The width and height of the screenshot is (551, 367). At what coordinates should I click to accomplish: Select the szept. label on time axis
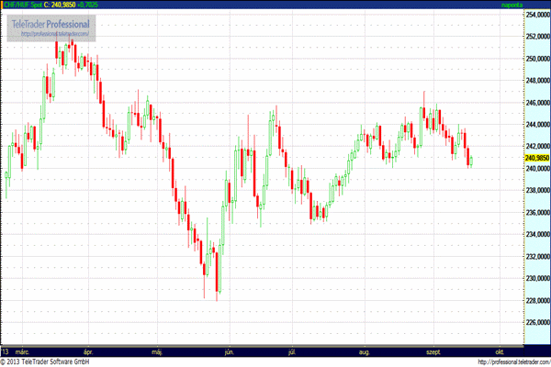432,350
